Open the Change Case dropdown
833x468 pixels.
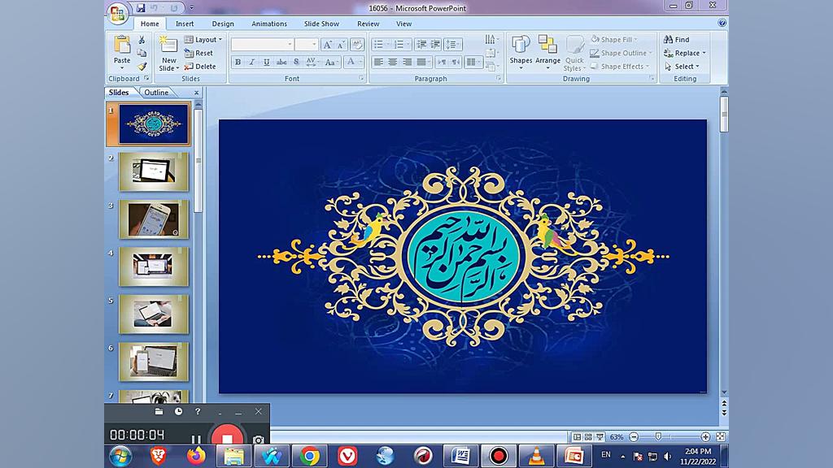pyautogui.click(x=331, y=62)
